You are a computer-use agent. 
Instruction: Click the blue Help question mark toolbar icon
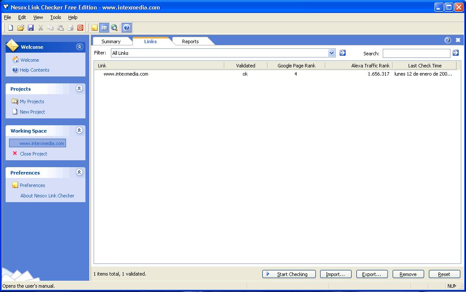pos(126,28)
